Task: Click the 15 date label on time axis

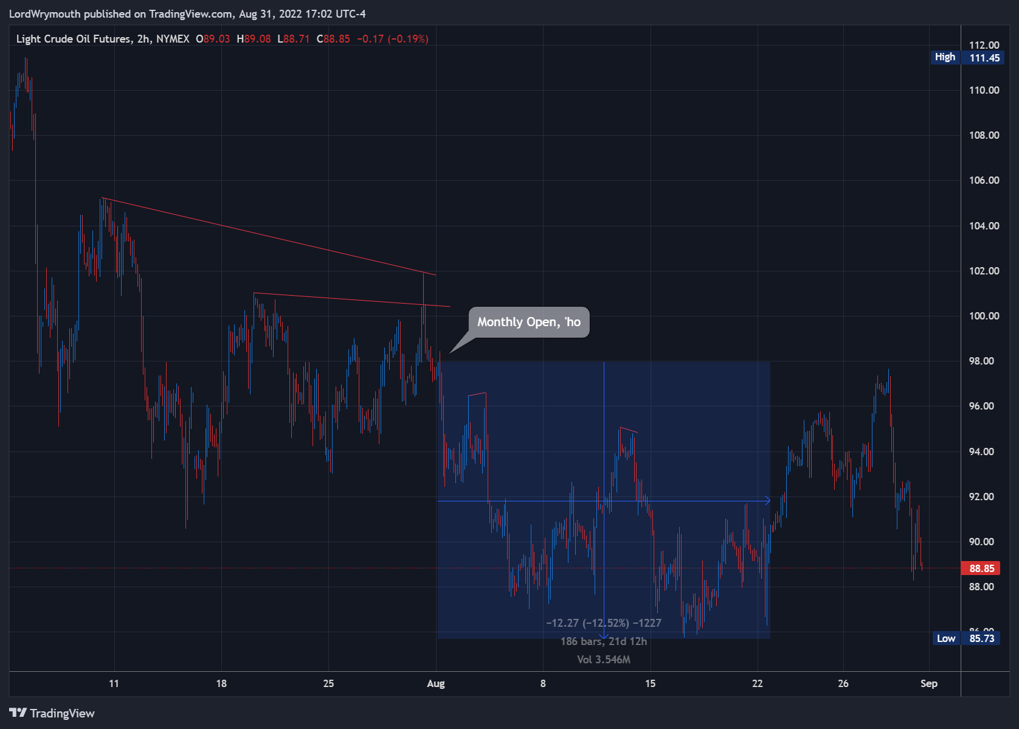Action: tap(651, 683)
